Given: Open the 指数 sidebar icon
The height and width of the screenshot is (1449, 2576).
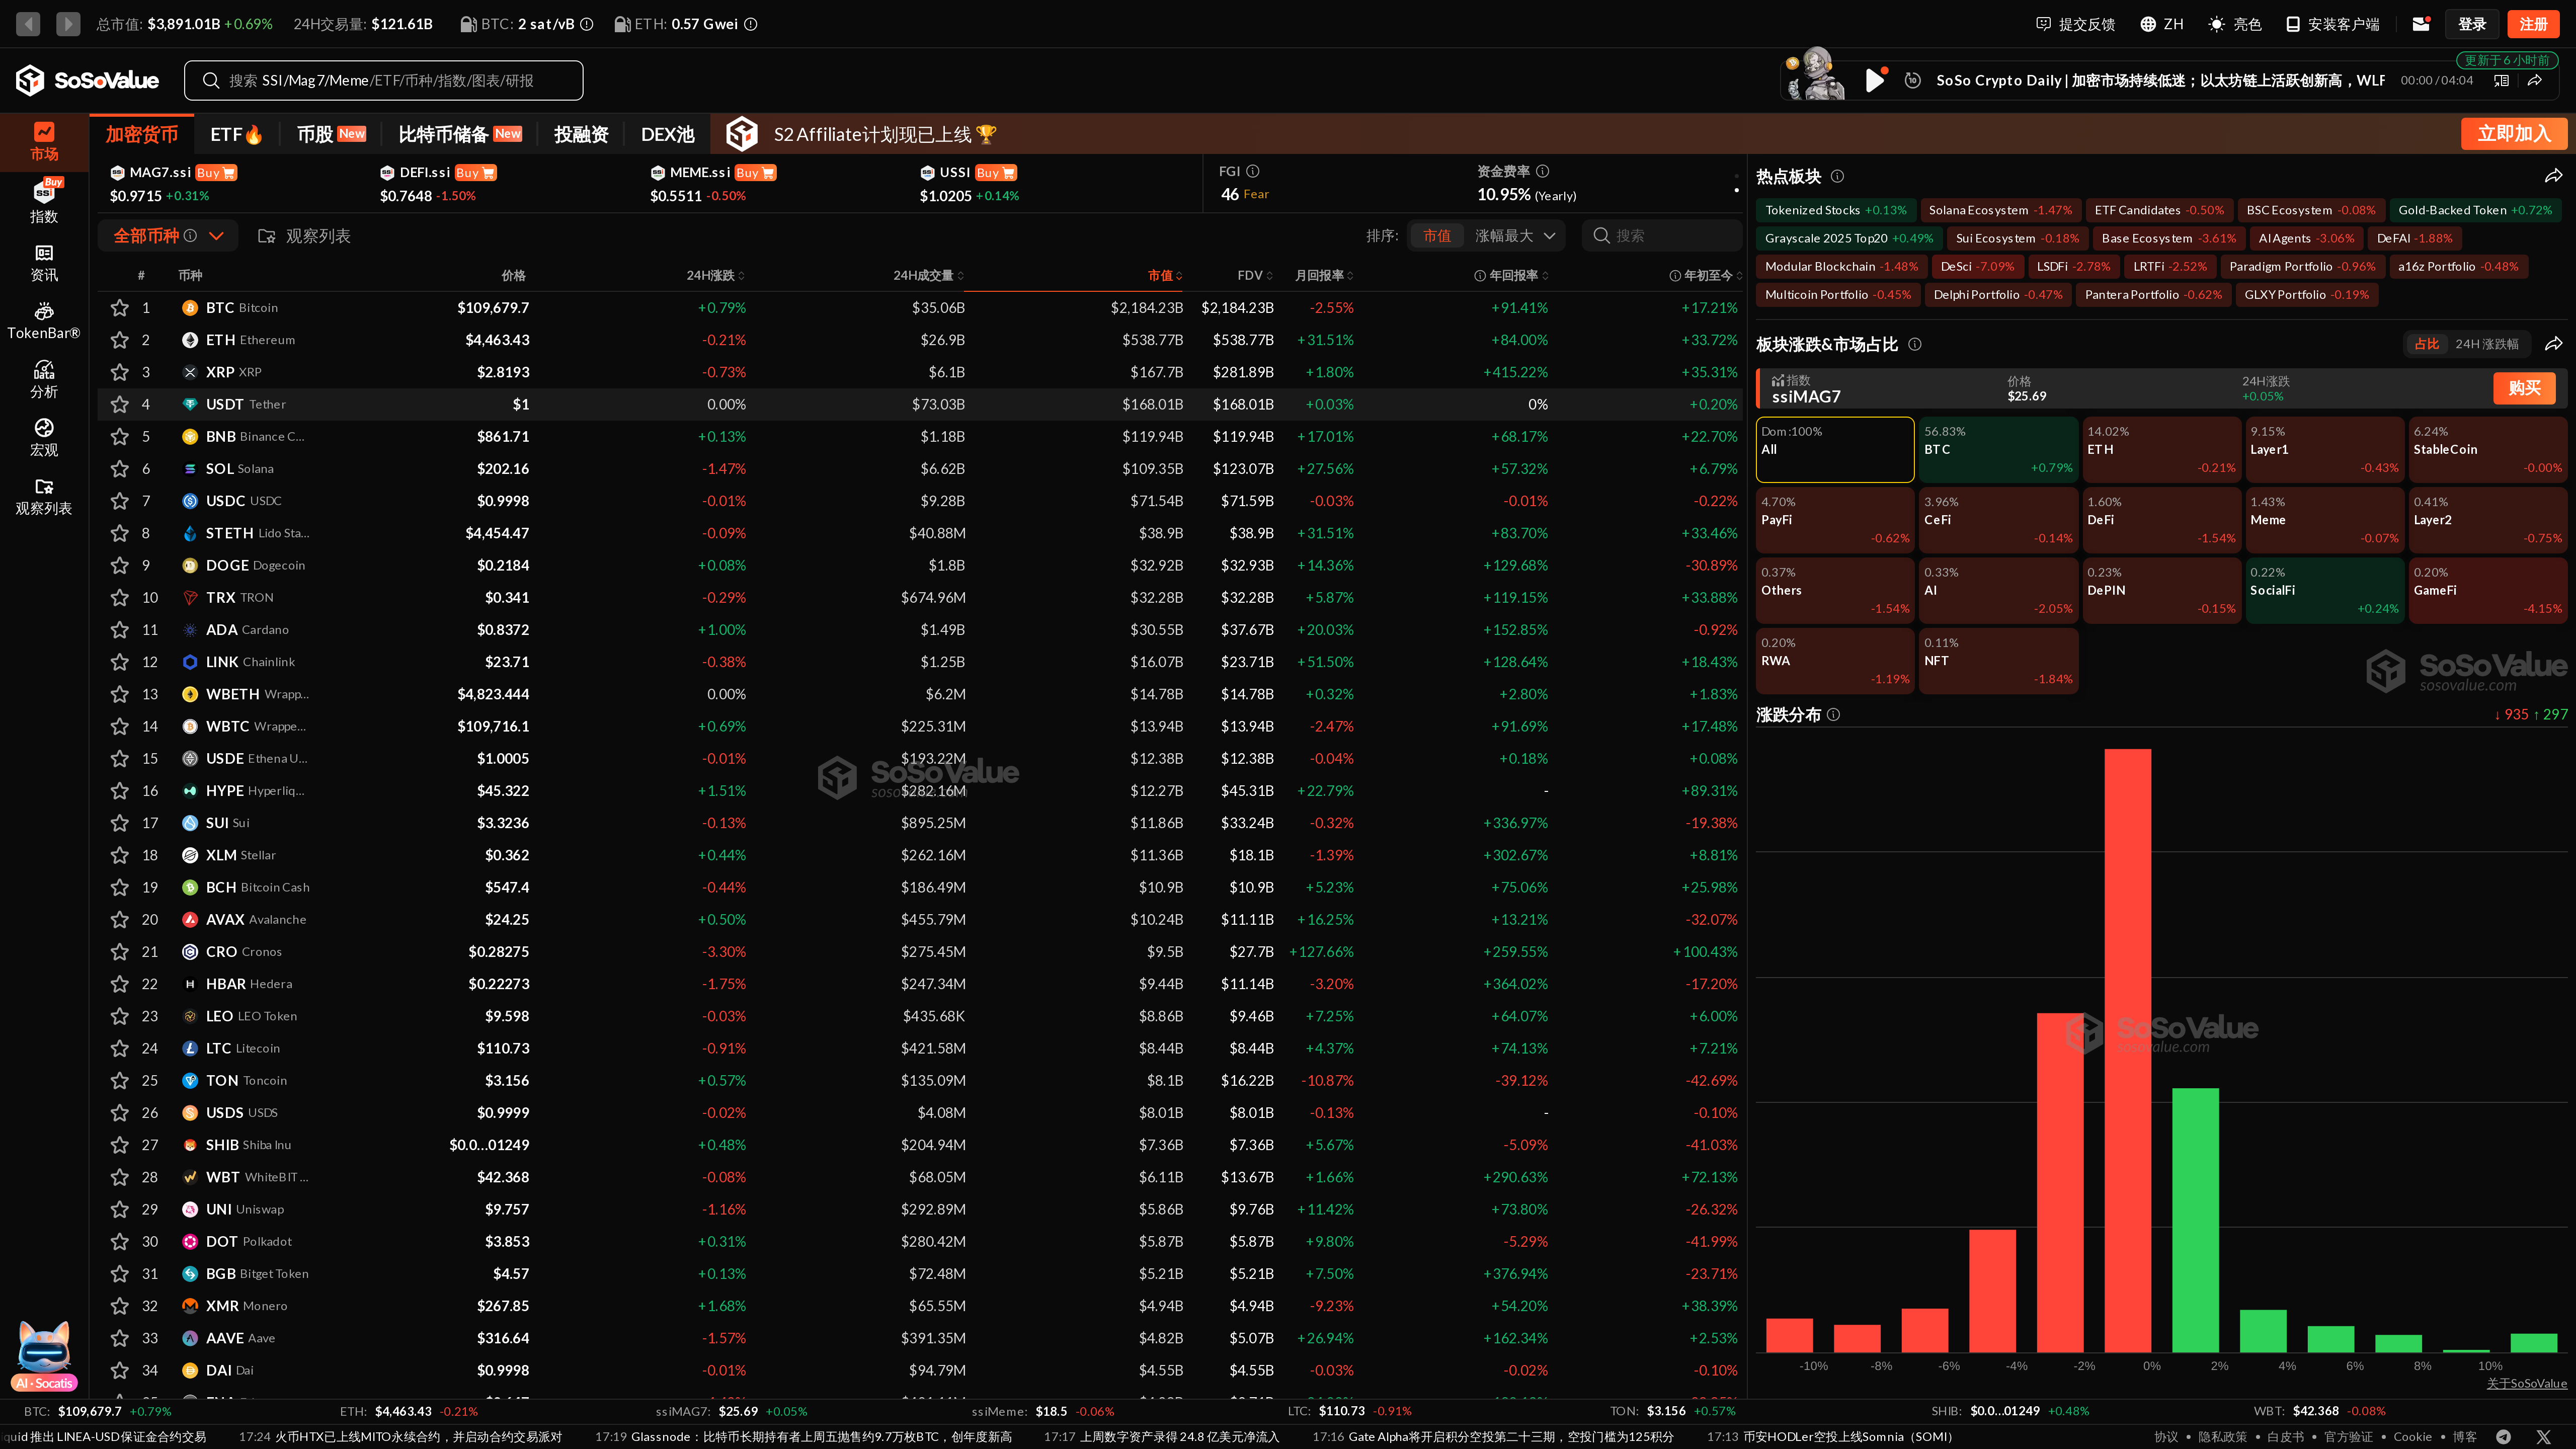Looking at the screenshot, I should click(x=44, y=200).
